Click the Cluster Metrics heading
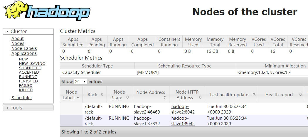The height and width of the screenshot is (137, 308). point(78,31)
